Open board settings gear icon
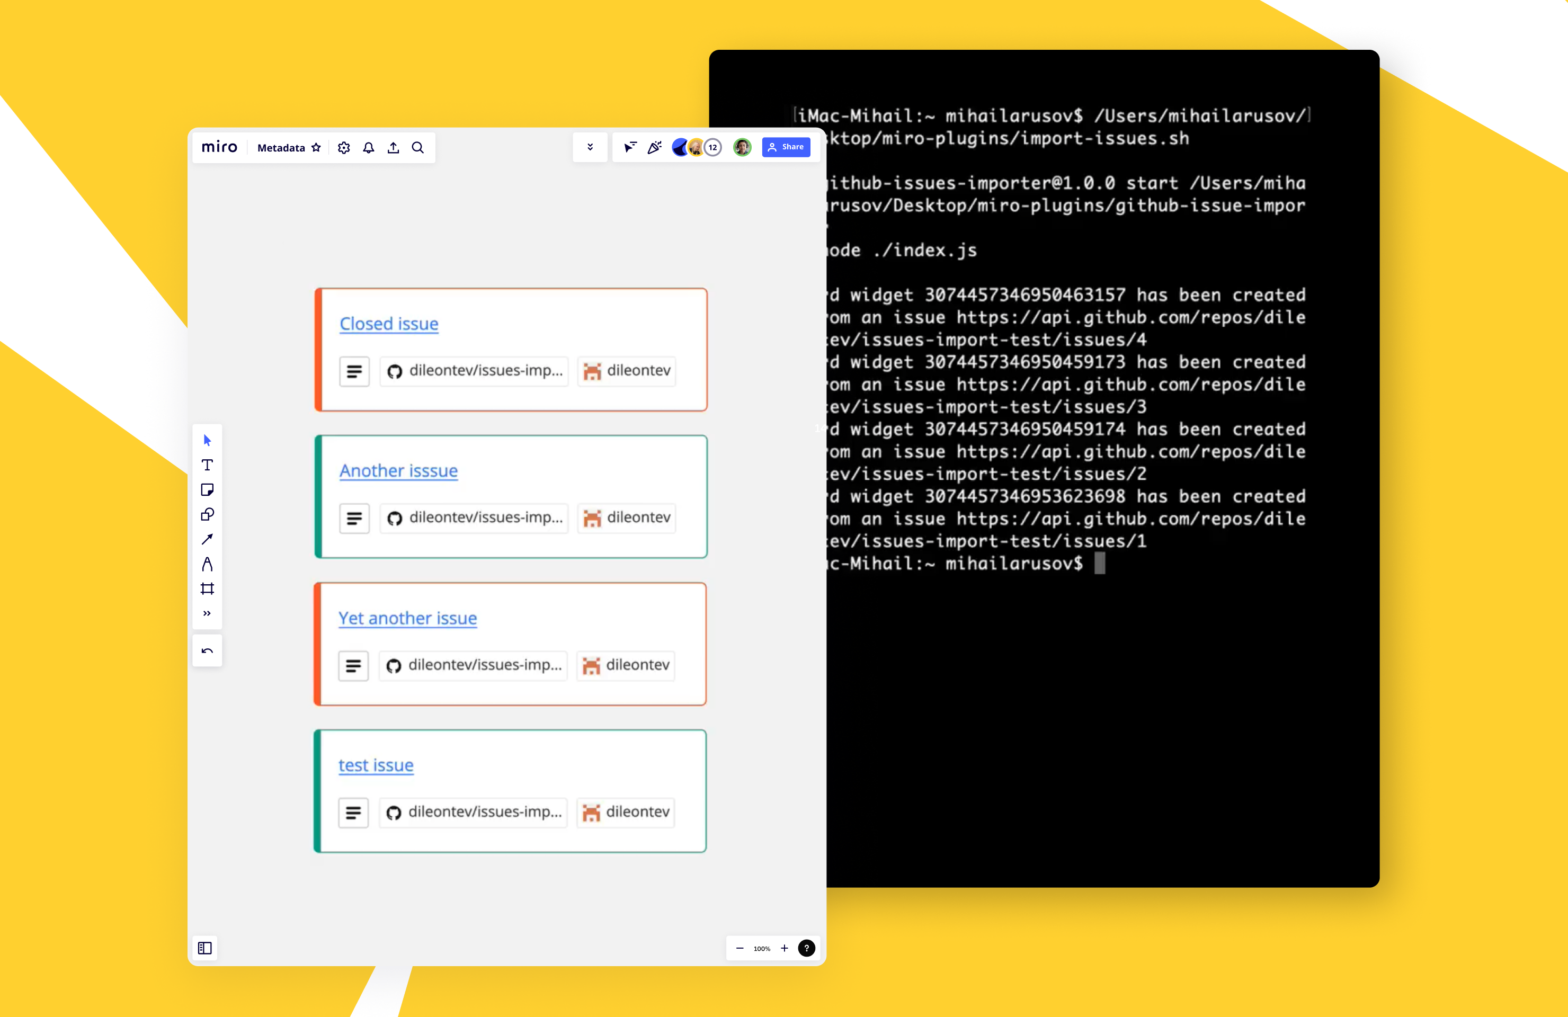The height and width of the screenshot is (1017, 1568). point(343,148)
